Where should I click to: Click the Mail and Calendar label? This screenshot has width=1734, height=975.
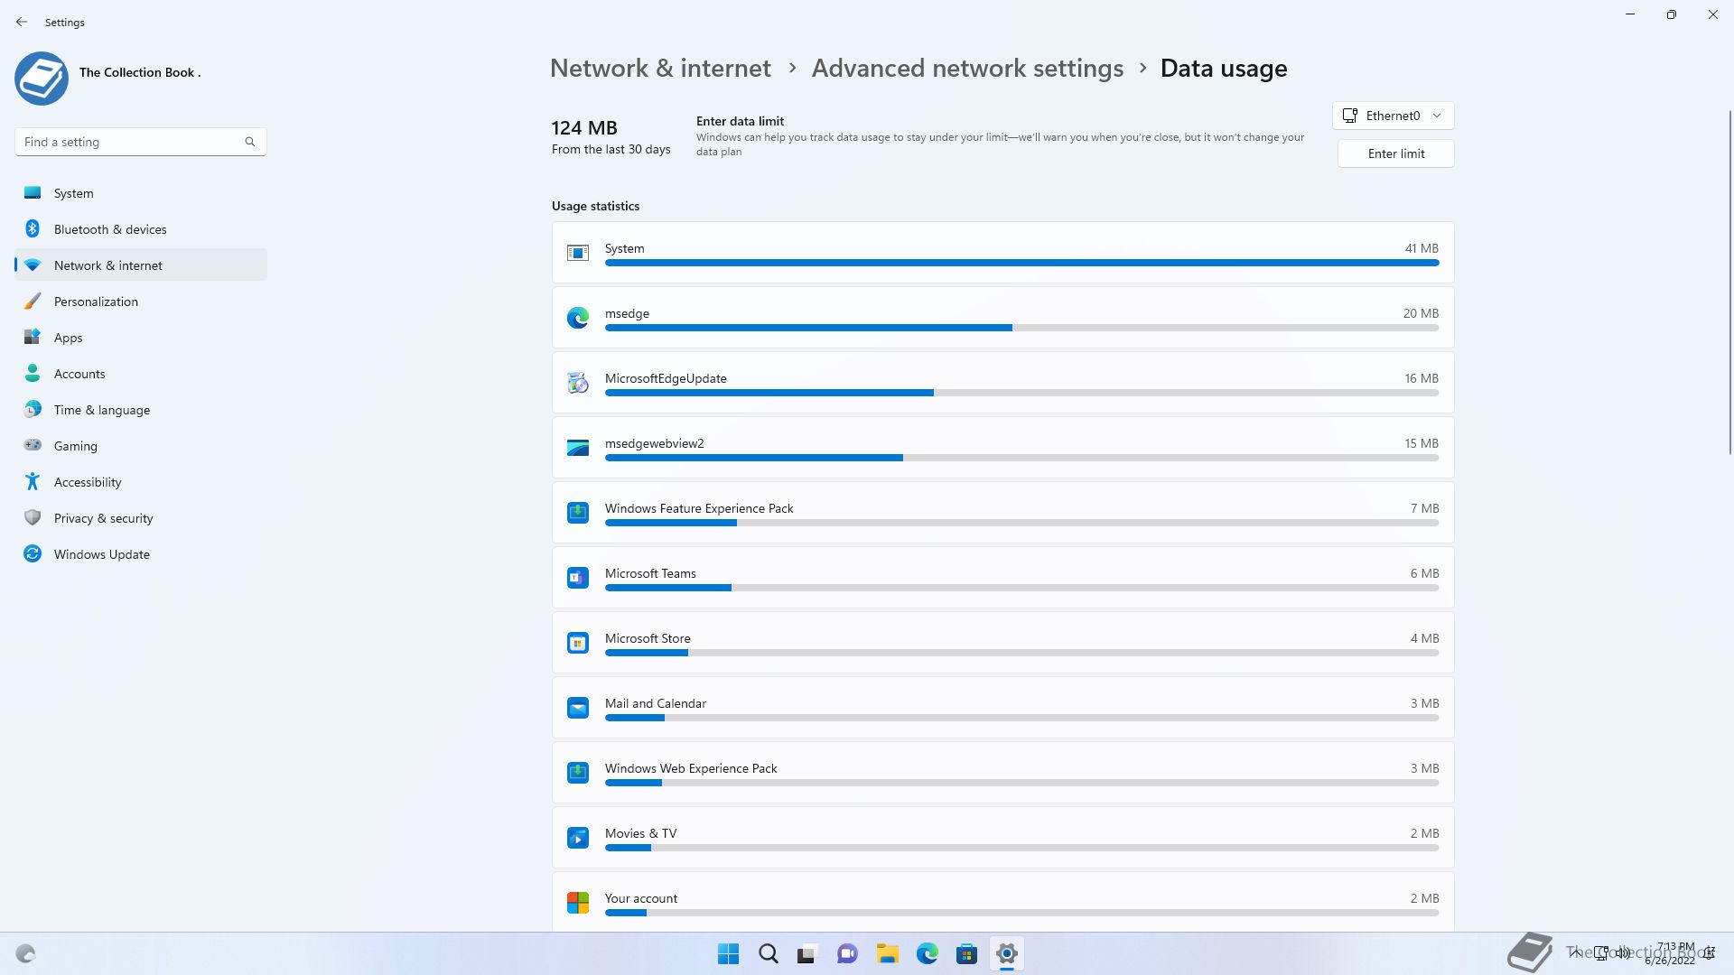[656, 703]
